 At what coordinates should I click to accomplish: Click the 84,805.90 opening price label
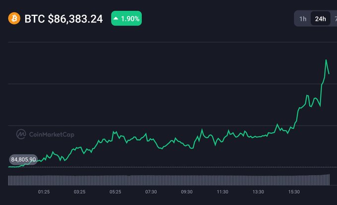[x=23, y=159]
